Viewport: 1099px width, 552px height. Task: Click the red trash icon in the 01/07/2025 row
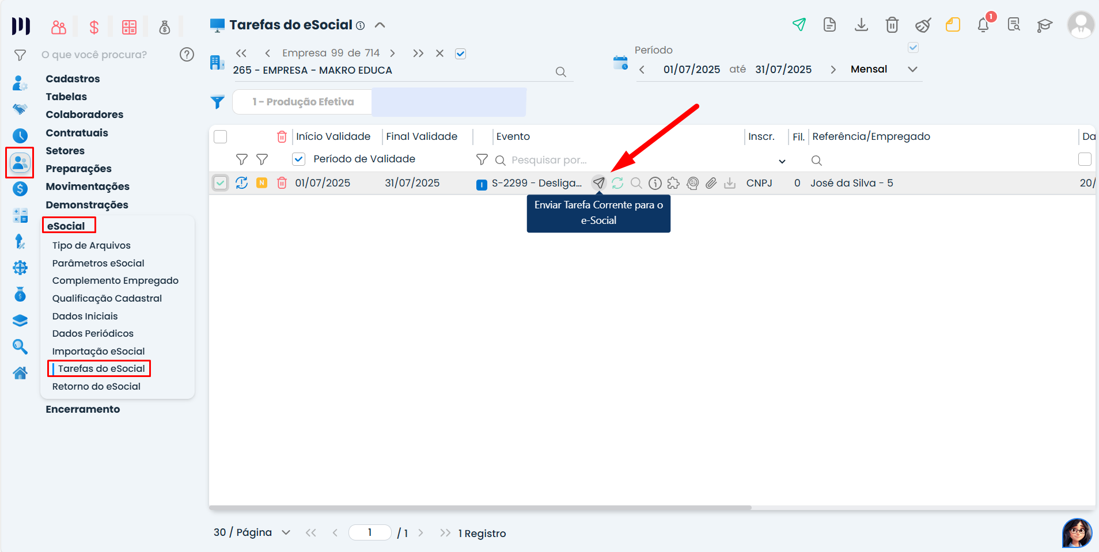(x=282, y=183)
